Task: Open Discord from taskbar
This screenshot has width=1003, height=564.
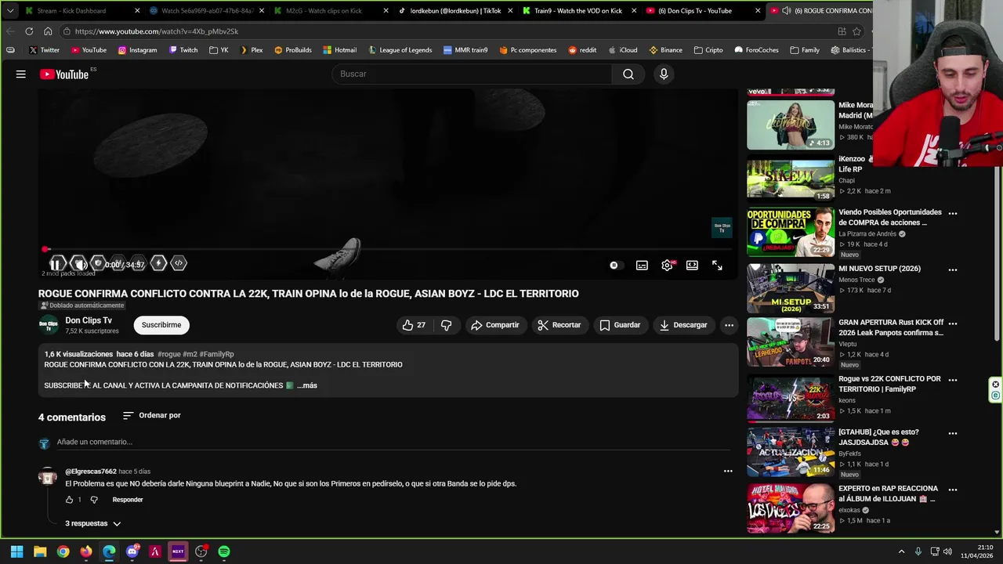Action: click(132, 551)
